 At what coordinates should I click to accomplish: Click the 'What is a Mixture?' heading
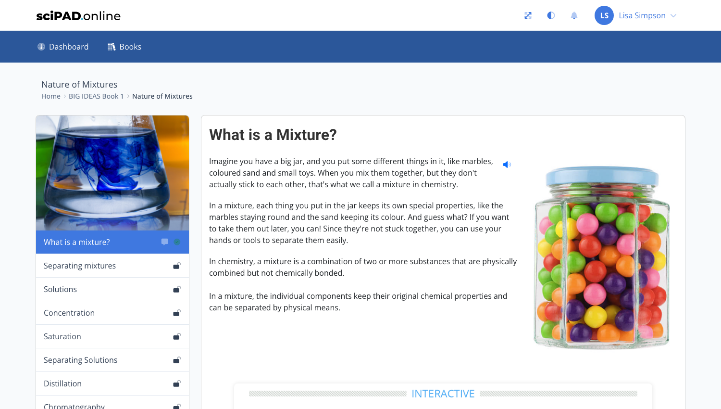coord(273,135)
